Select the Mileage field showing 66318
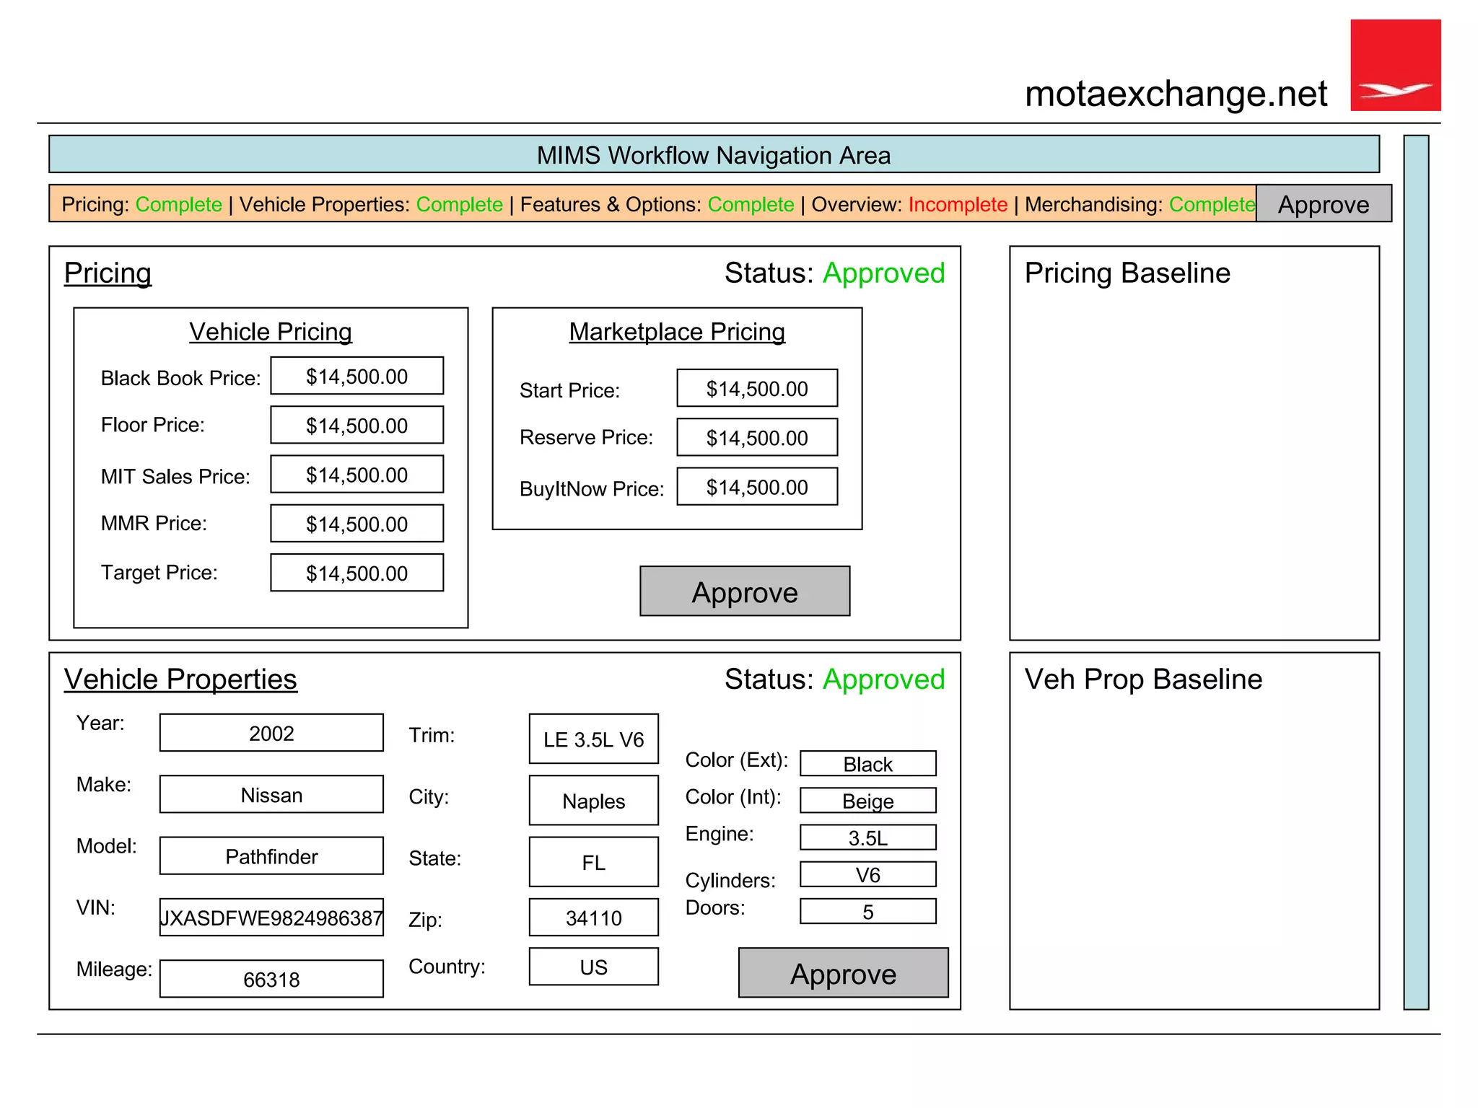 271,979
